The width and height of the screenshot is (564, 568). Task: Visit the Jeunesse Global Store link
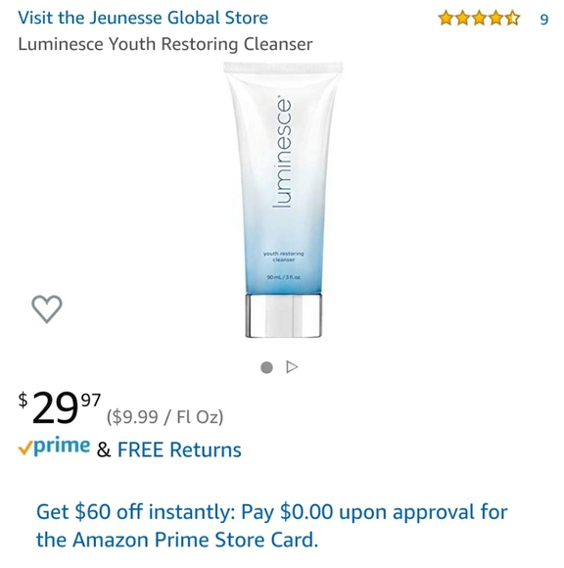tap(143, 18)
